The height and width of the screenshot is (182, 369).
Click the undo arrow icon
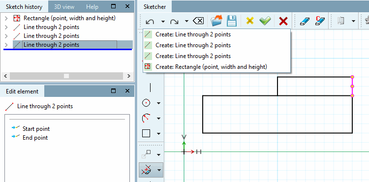click(x=150, y=22)
